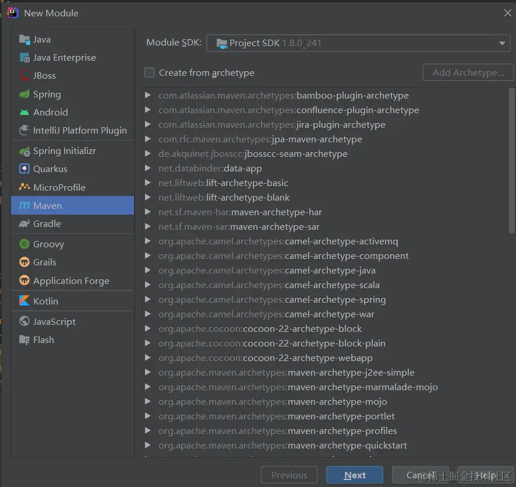Select Java Enterprise in module list
This screenshot has height=487, width=516.
(x=64, y=58)
